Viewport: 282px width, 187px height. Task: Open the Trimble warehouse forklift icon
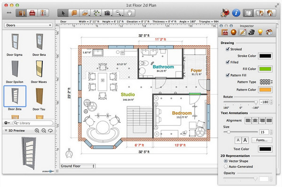[225, 13]
